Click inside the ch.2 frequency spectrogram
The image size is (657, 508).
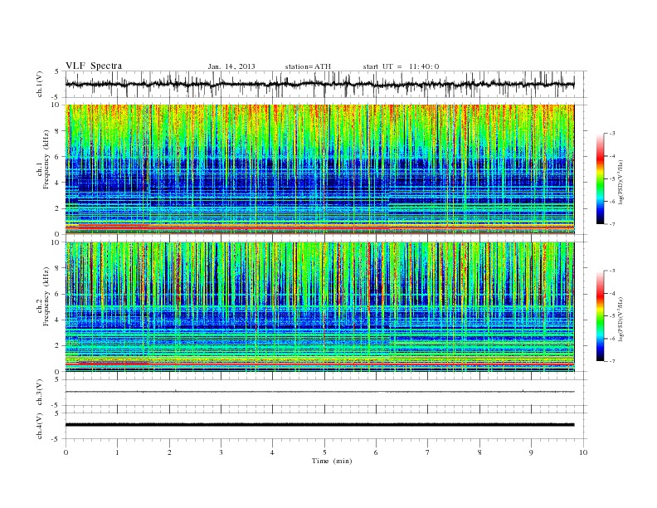pyautogui.click(x=319, y=307)
